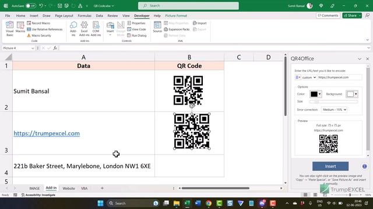Collapse the ribbon with the chevron
Viewport: 373px width, 209px height.
pyautogui.click(x=368, y=40)
